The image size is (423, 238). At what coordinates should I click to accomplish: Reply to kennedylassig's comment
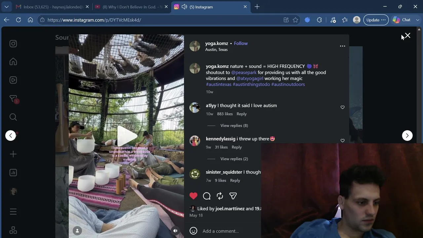[237, 147]
